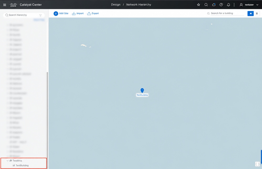
Task: Open the help question mark icon
Action: point(221,5)
